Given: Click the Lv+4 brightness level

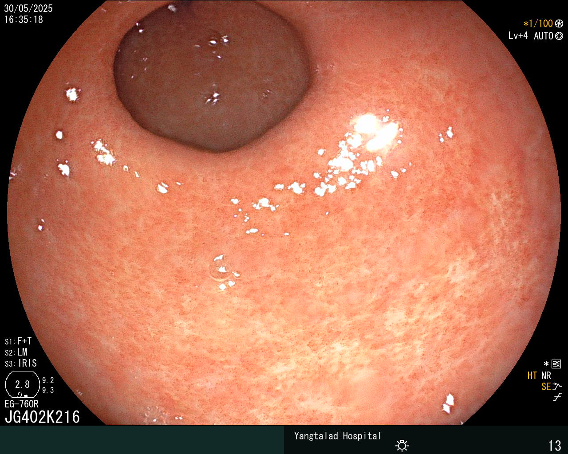Looking at the screenshot, I should tap(518, 36).
